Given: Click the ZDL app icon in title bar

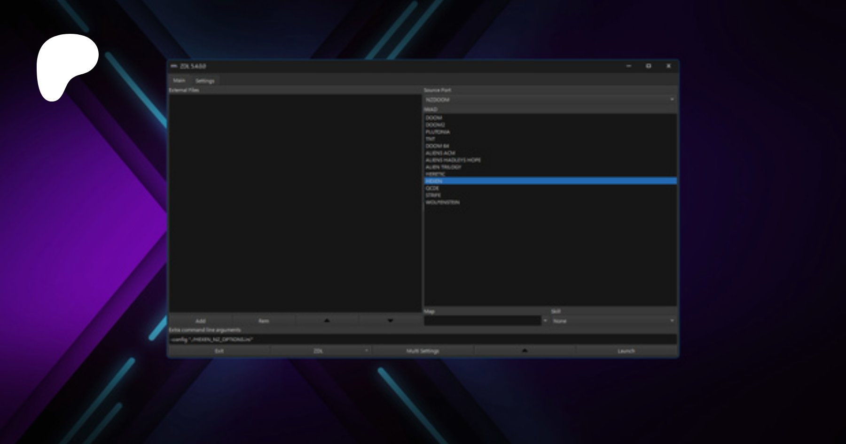Looking at the screenshot, I should (174, 66).
